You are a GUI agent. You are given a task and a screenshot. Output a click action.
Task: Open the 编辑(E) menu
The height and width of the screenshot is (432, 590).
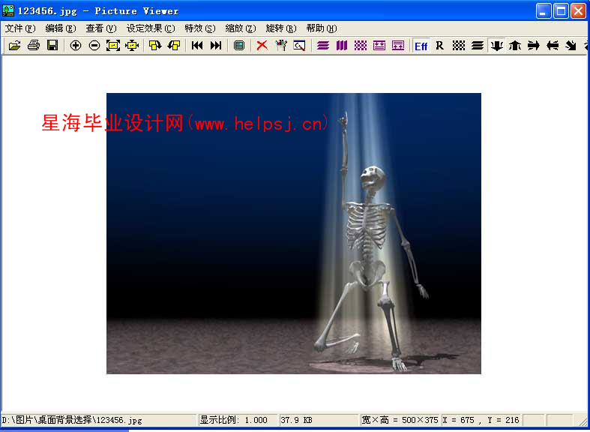(x=61, y=28)
